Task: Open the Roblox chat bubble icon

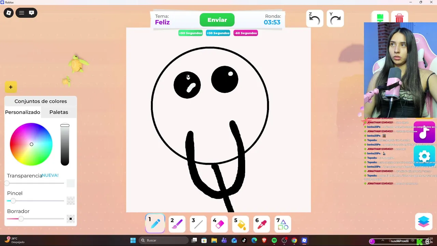Action: pyautogui.click(x=31, y=13)
